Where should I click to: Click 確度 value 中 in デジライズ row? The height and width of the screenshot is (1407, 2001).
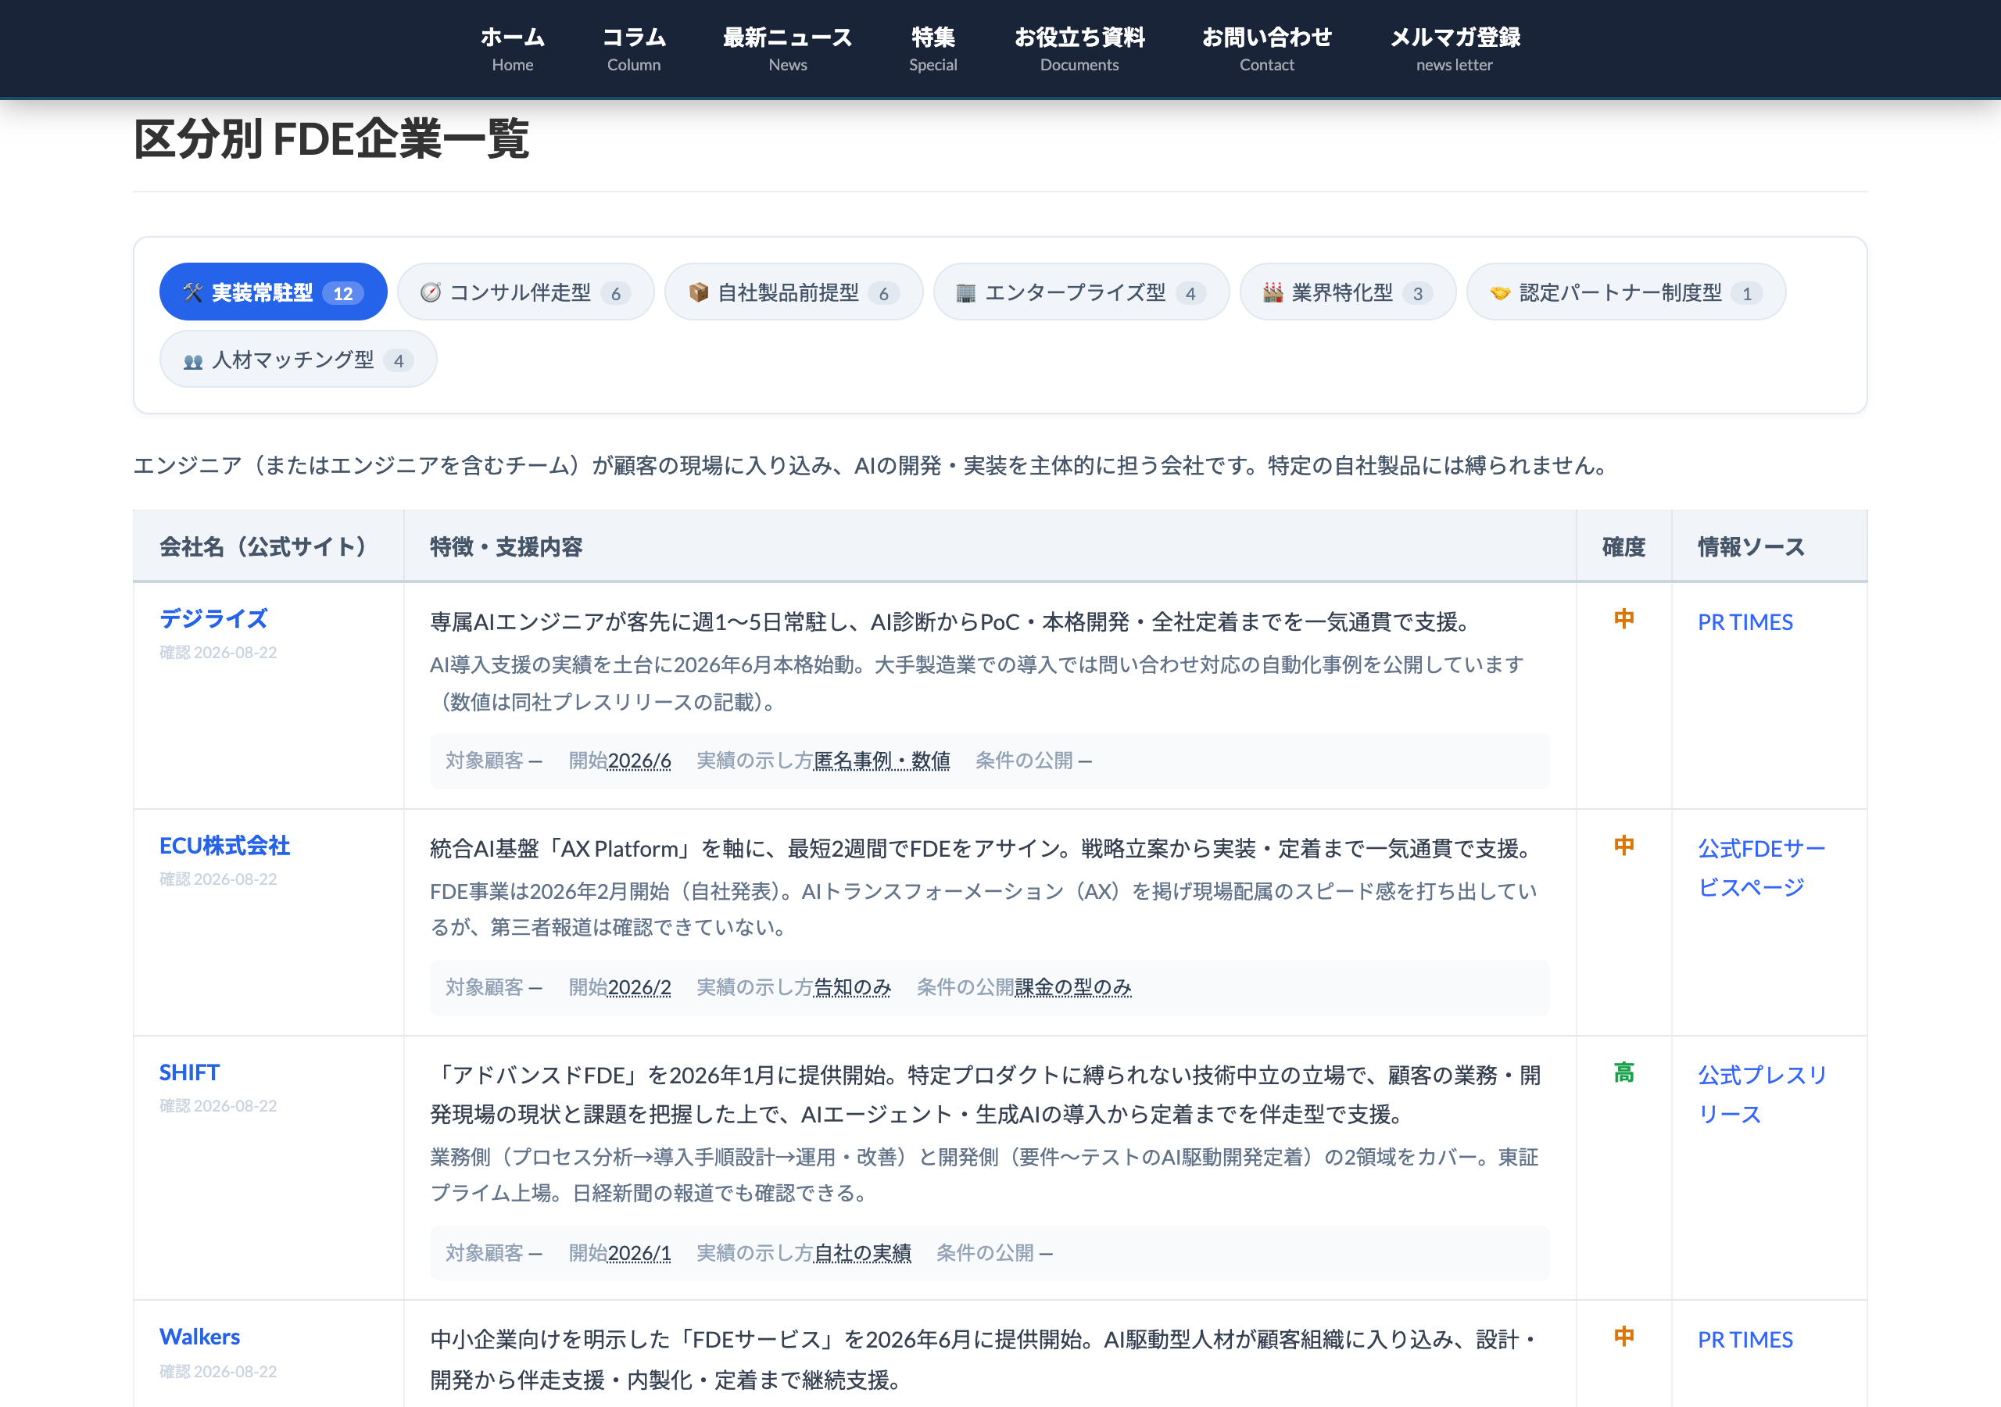coord(1623,619)
